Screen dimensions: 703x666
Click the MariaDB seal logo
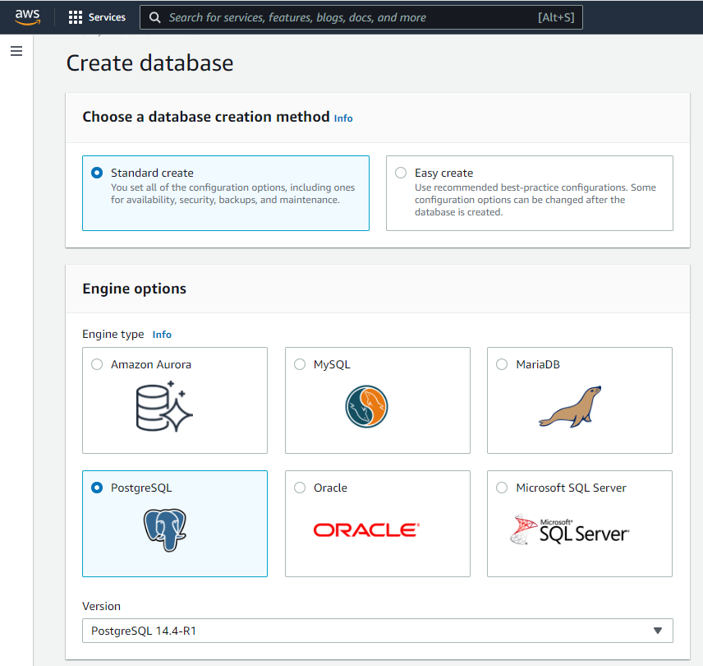coord(570,407)
